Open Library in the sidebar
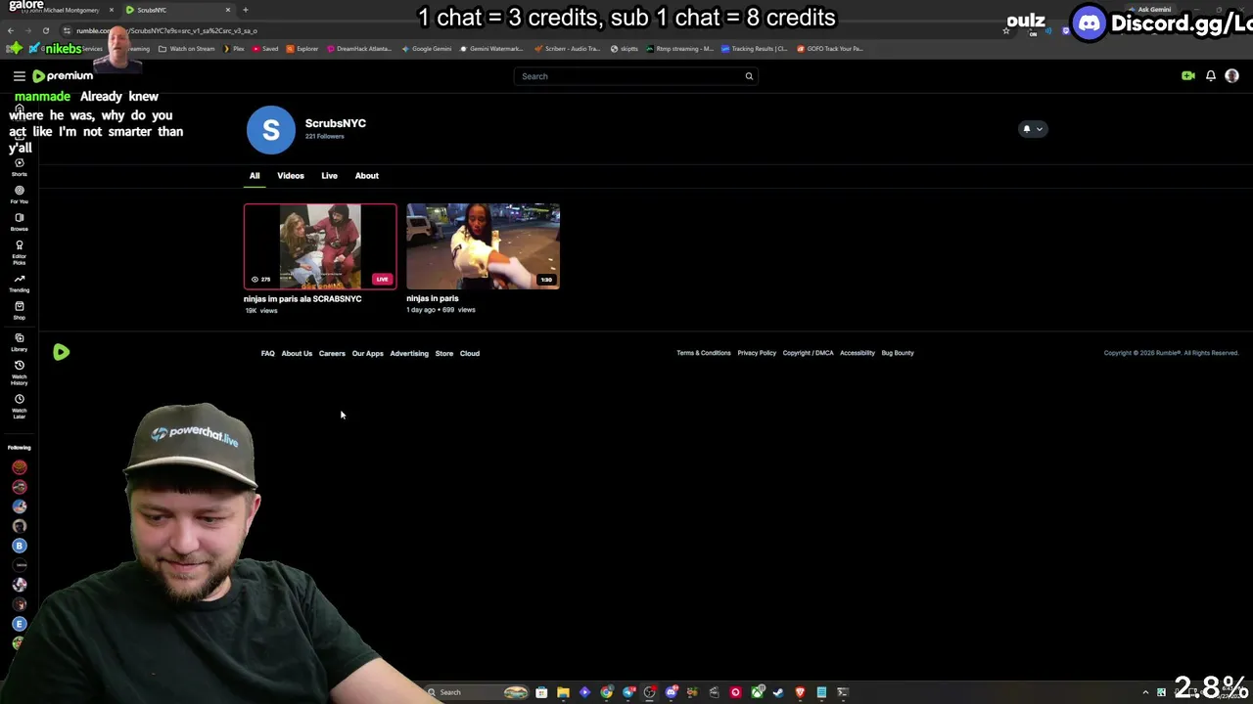The width and height of the screenshot is (1253, 704). 19,342
